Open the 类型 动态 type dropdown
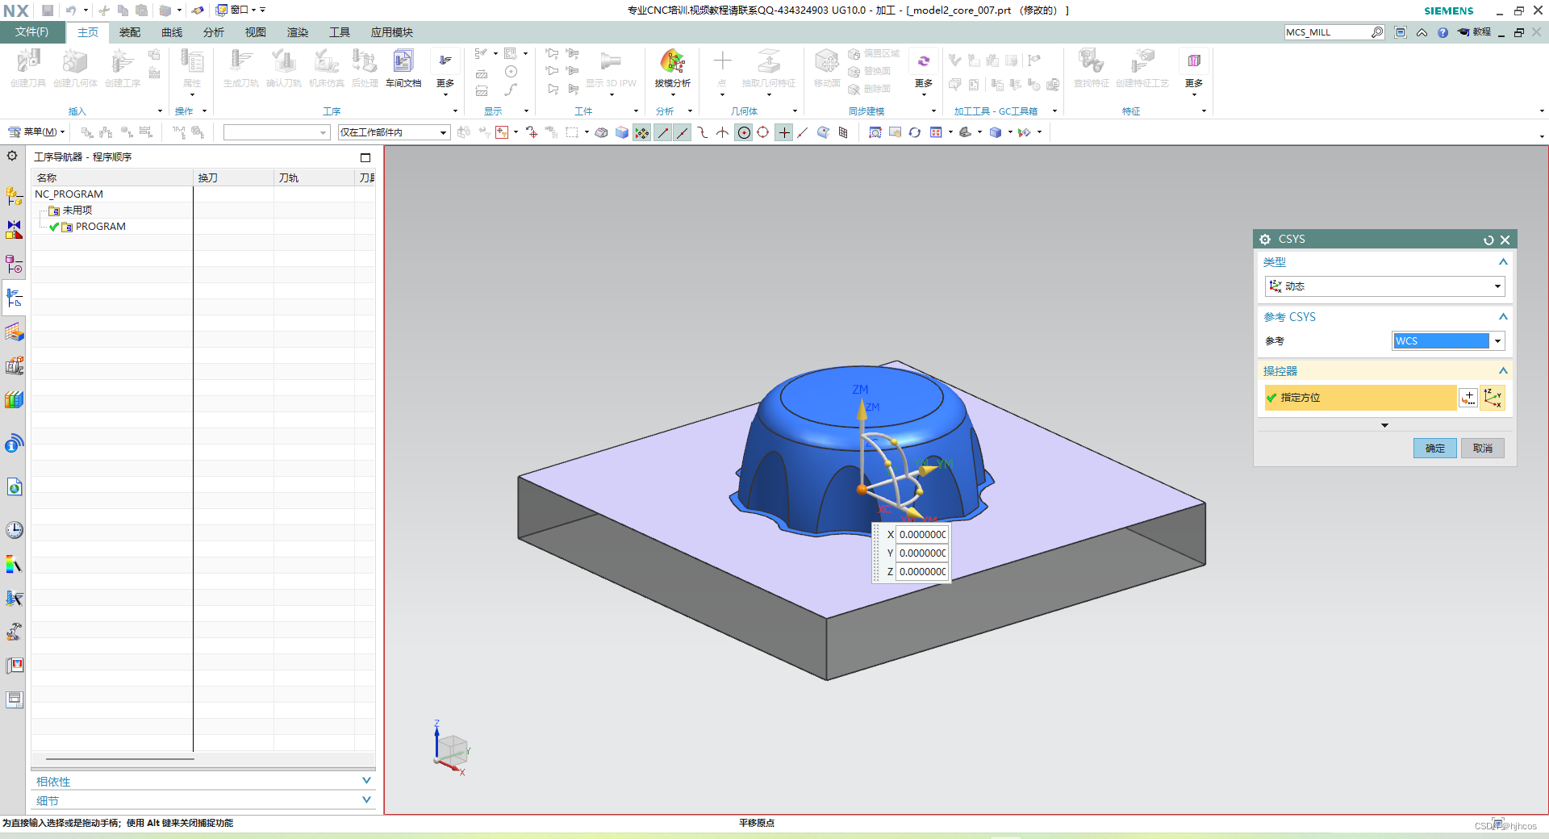1549x839 pixels. coord(1384,286)
